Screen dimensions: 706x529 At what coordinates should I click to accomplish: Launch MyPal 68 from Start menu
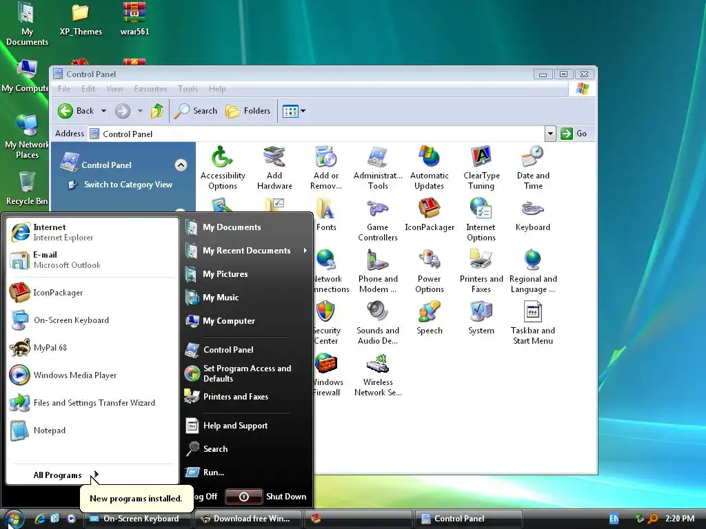point(50,348)
